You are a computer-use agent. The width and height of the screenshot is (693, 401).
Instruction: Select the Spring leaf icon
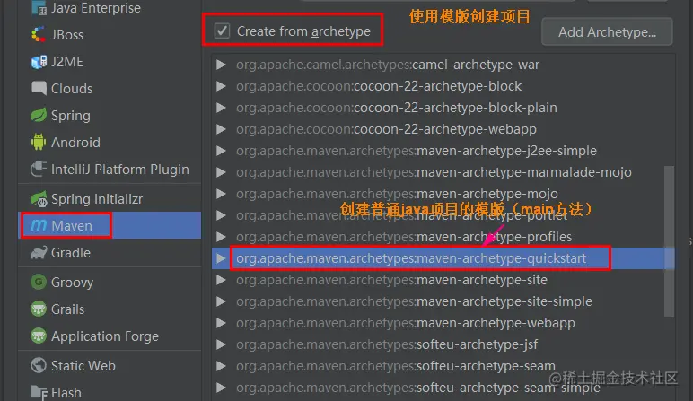[39, 115]
